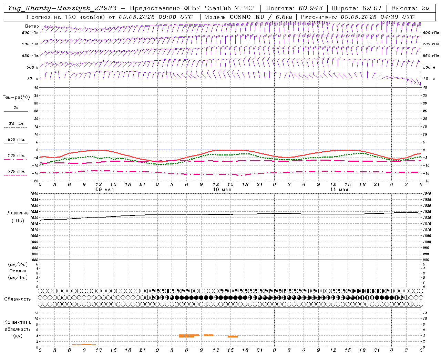Click the station title Yug_Khanty-Mansiysk_23933
The image size is (441, 353).
click(x=62, y=8)
